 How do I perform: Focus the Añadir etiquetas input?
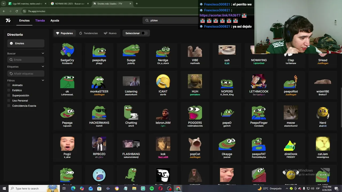[26, 74]
